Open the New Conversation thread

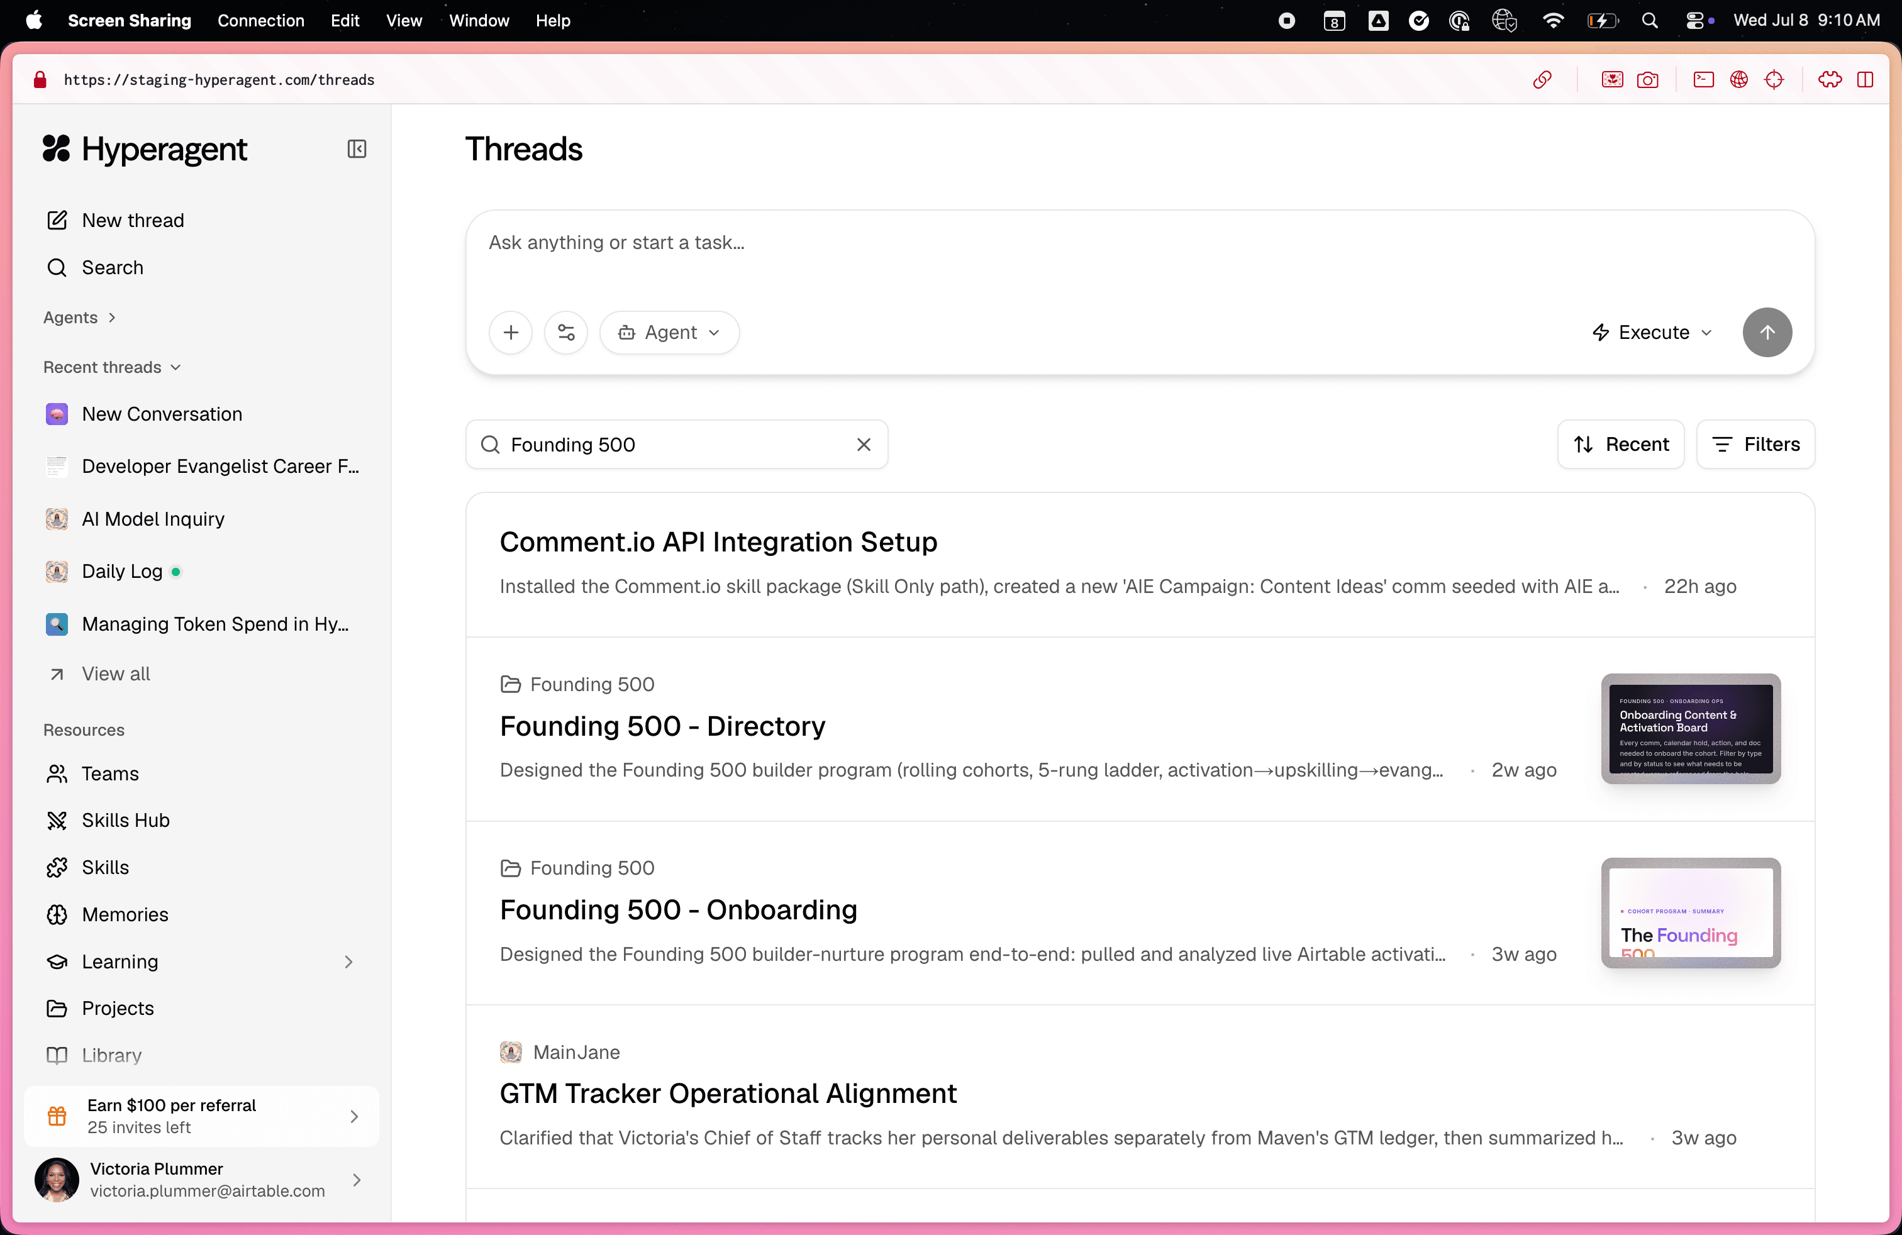(201, 414)
